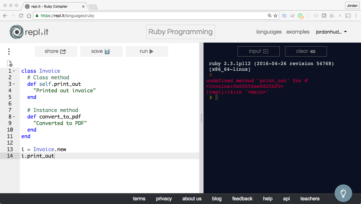Open the help link in footer
Image resolution: width=361 pixels, height=204 pixels.
268,199
